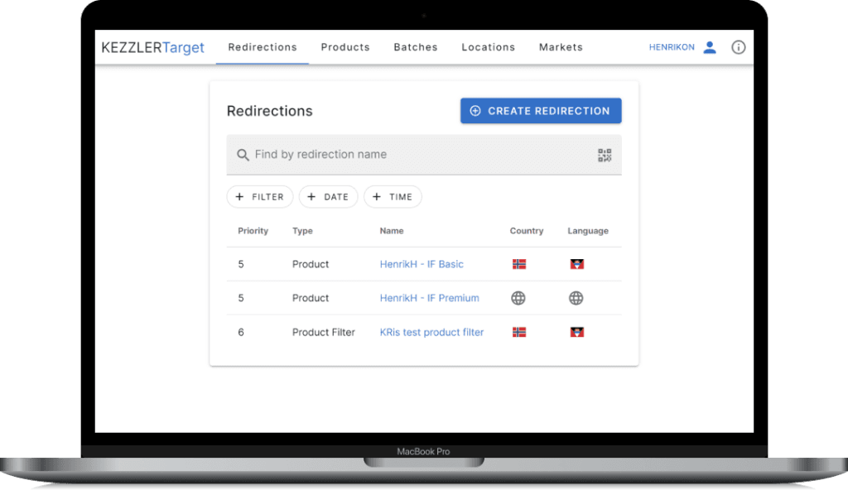Go to the Batches tab

point(416,47)
